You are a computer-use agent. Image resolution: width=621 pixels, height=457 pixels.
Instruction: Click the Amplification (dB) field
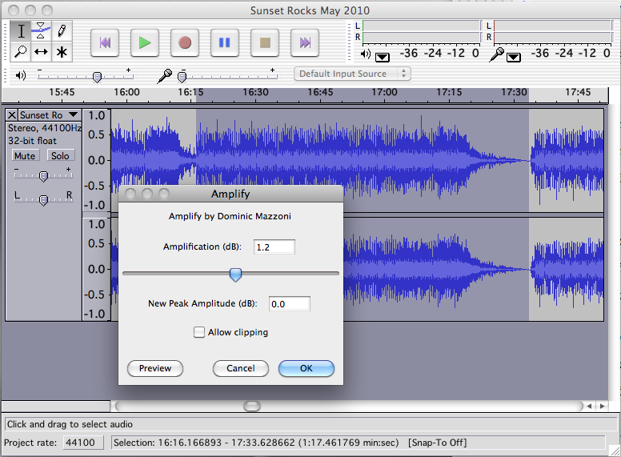click(x=274, y=247)
